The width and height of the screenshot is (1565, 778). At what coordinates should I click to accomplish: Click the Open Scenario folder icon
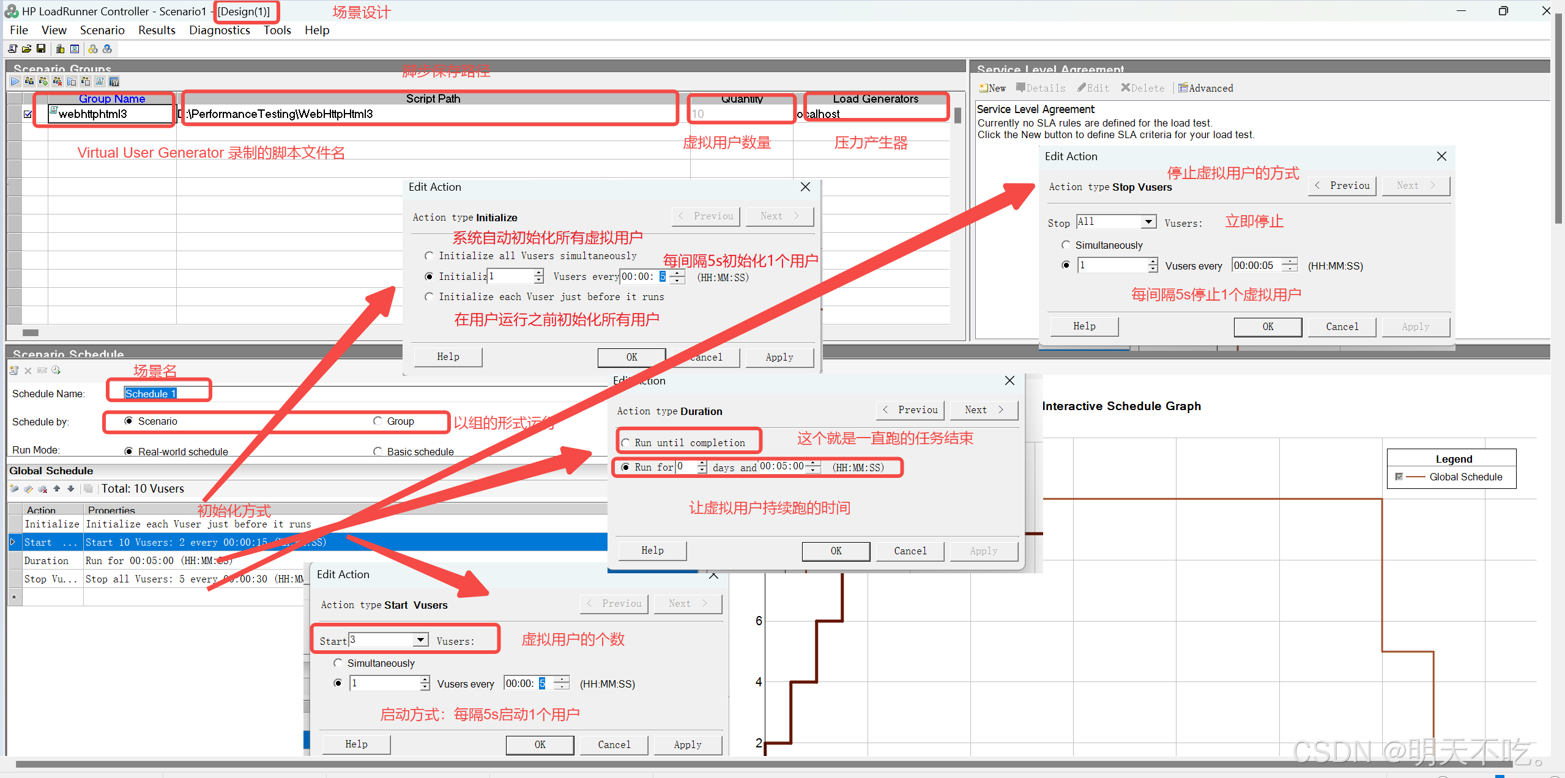point(26,49)
